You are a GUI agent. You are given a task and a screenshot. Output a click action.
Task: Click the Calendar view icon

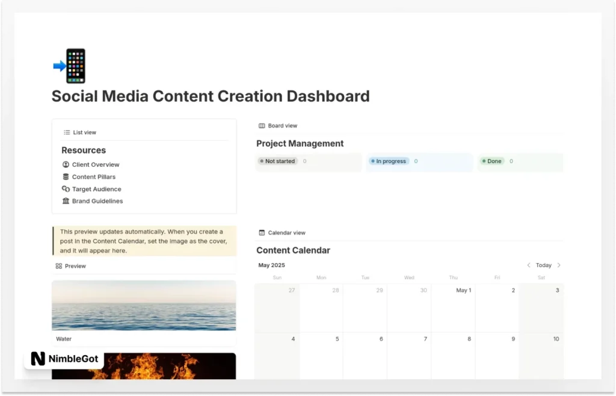[x=262, y=232]
